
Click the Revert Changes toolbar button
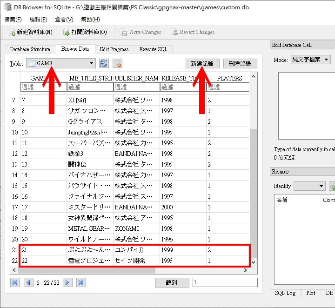[193, 32]
